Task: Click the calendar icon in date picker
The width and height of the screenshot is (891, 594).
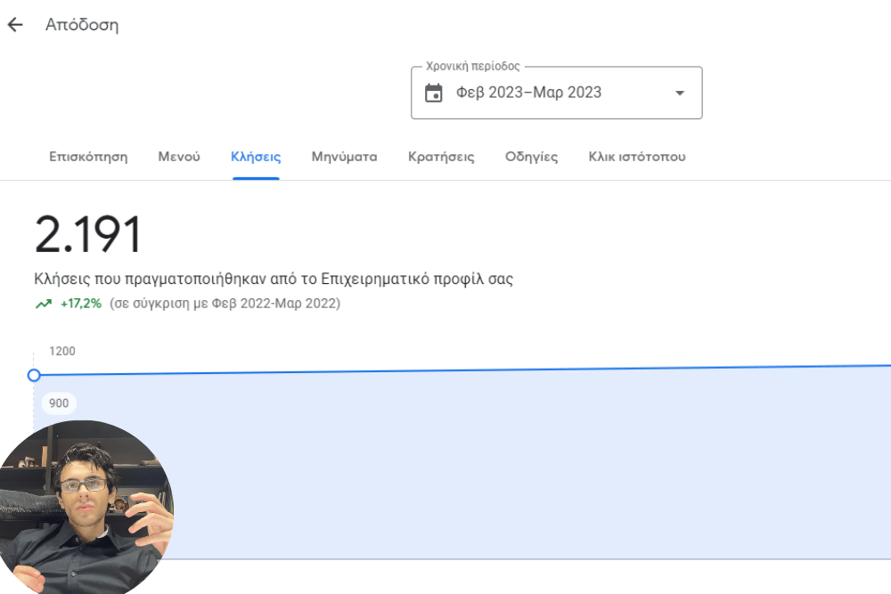Action: point(432,92)
